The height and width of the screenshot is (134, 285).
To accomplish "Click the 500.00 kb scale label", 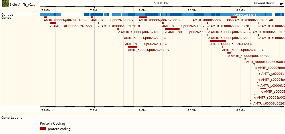I will coord(161,3).
